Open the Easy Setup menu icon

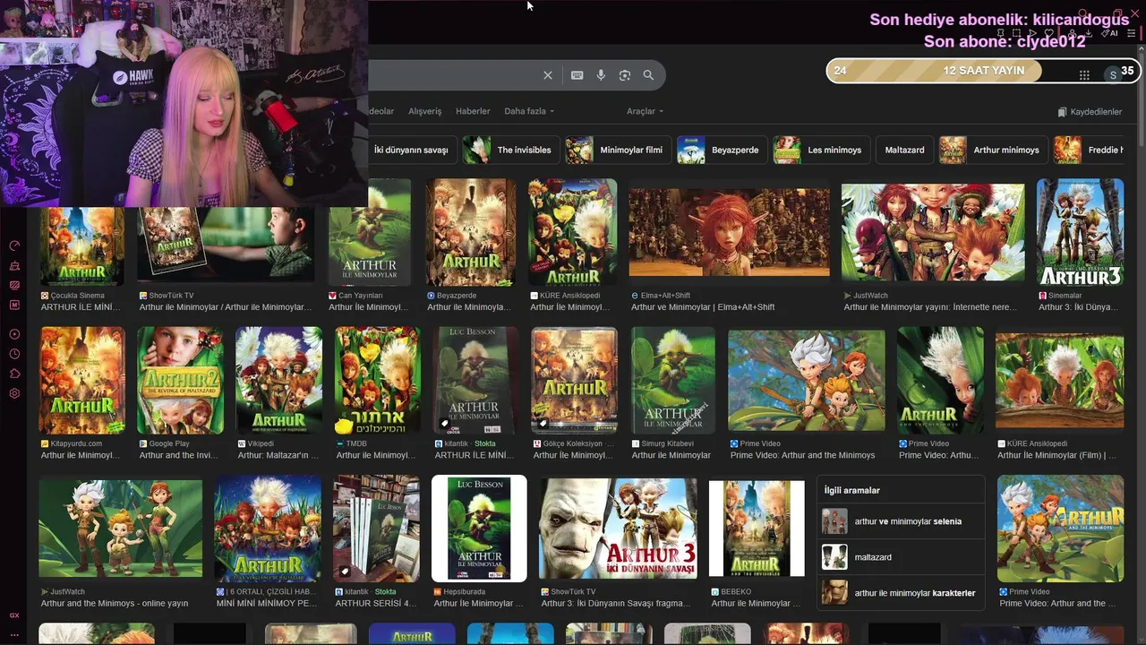coord(1131,33)
